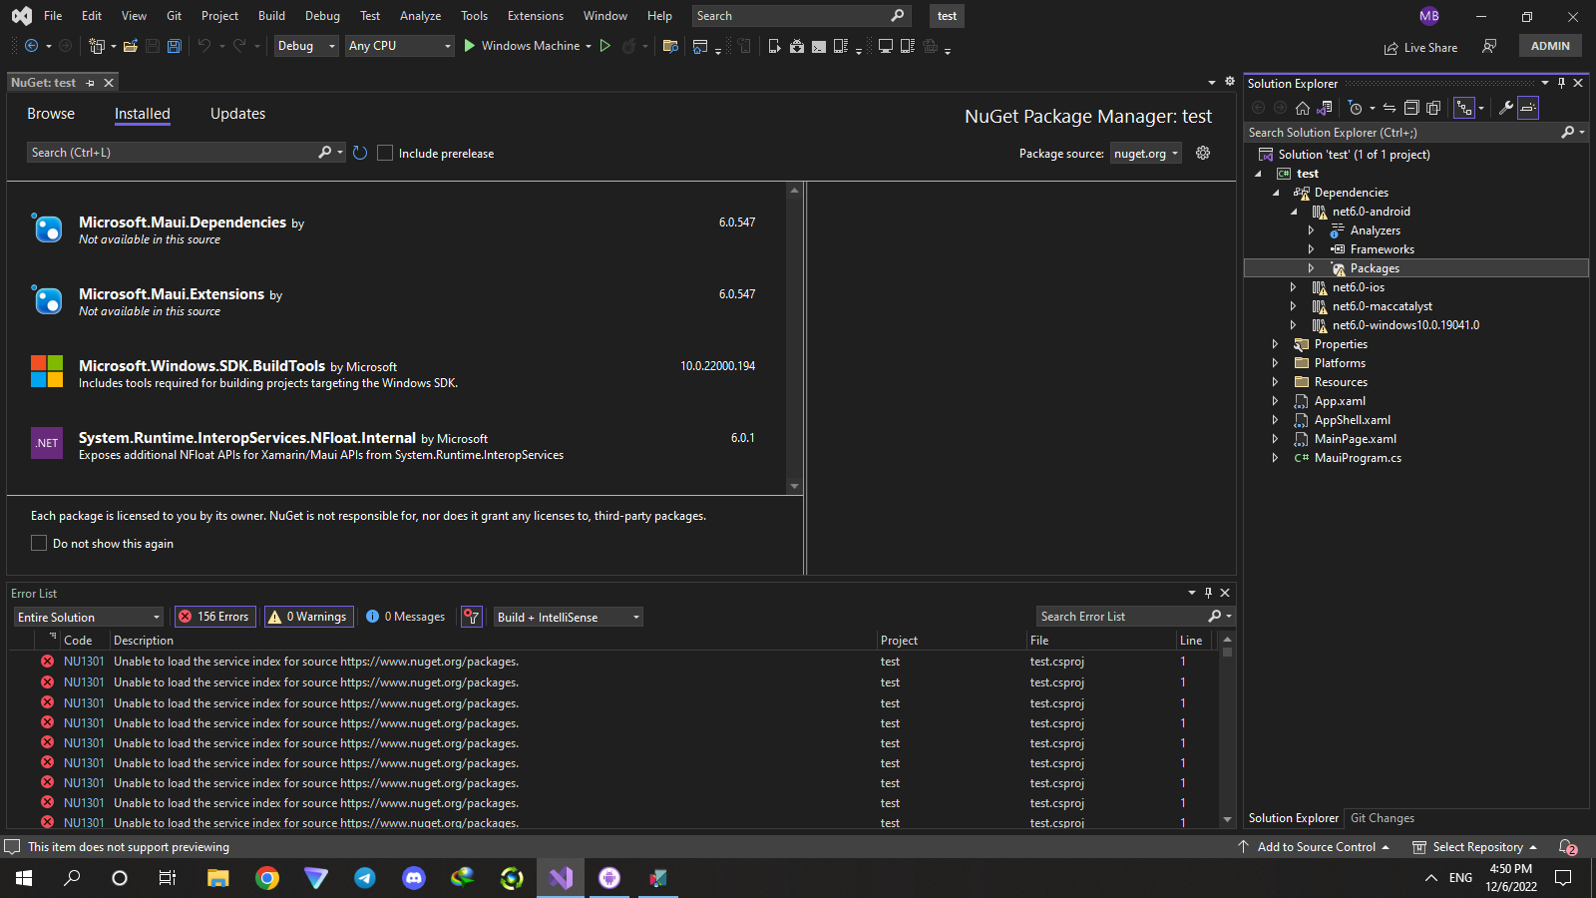Viewport: 1596px width, 898px height.
Task: Select Microsoft.Windows.SDK.BuildTools package
Action: pos(395,373)
